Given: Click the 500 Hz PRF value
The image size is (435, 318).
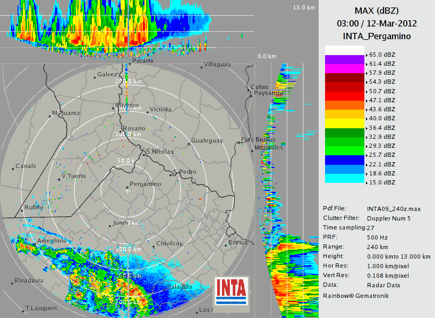Looking at the screenshot, I should coord(377,237).
